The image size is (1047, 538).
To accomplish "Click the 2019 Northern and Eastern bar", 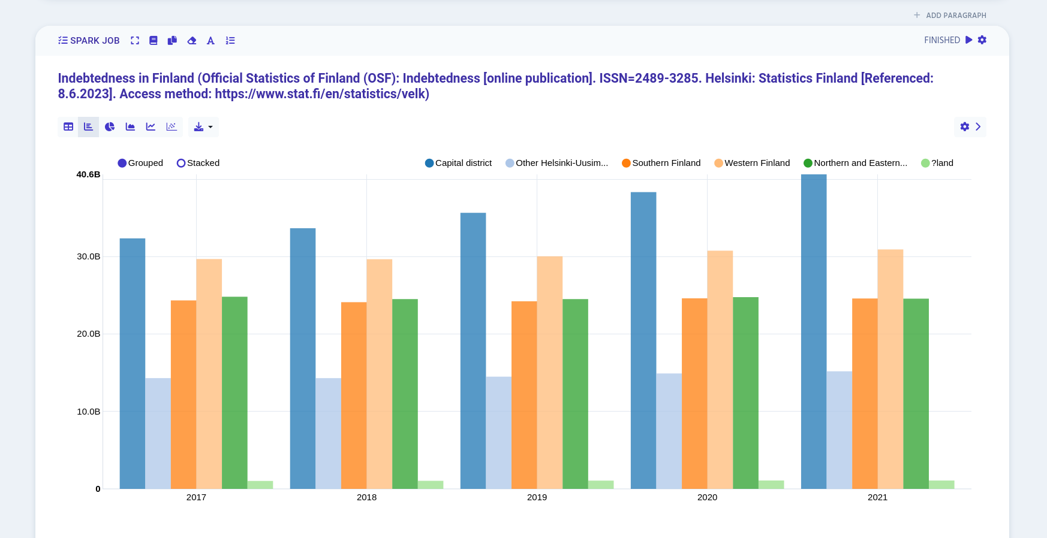I will pos(575,394).
